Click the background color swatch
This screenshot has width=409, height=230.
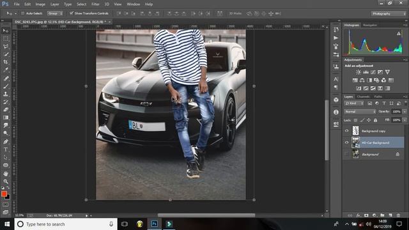coord(8,197)
